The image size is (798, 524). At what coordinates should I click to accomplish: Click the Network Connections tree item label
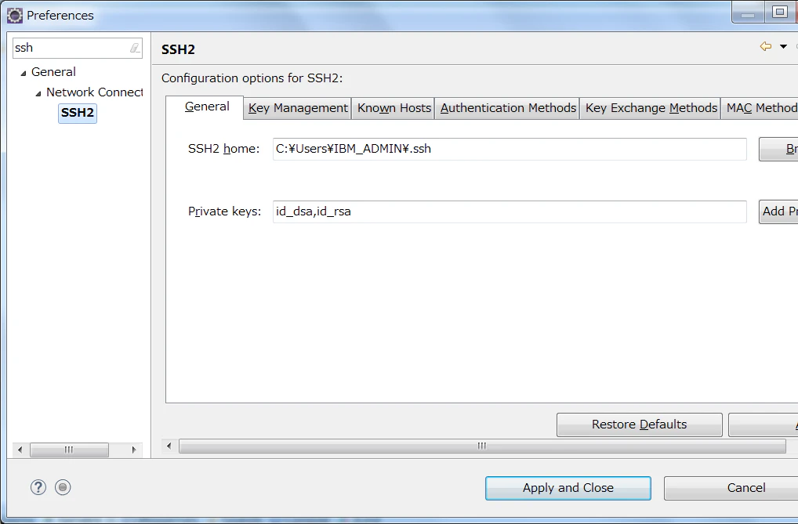pyautogui.click(x=95, y=92)
